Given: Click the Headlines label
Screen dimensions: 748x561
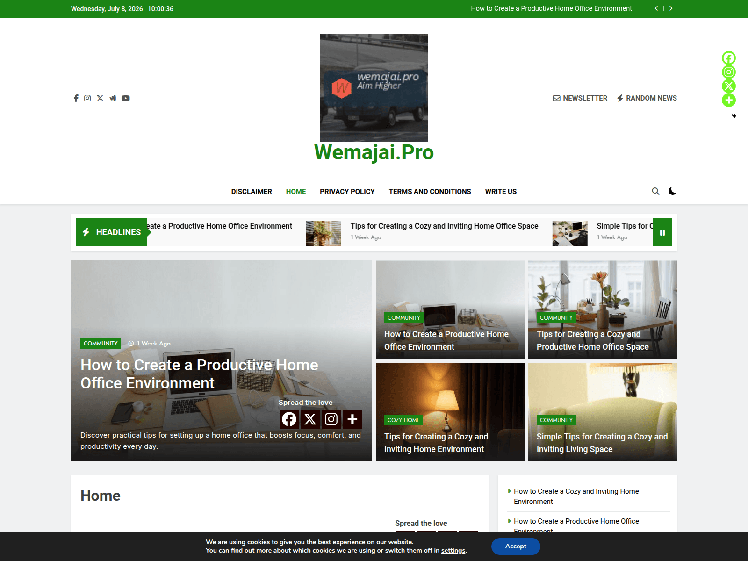Looking at the screenshot, I should tap(111, 232).
